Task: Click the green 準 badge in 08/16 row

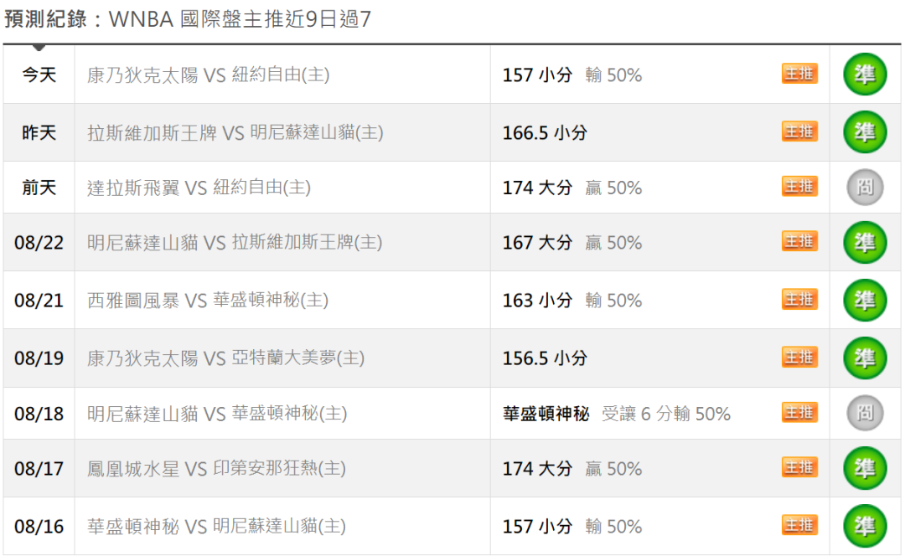Action: 865,526
